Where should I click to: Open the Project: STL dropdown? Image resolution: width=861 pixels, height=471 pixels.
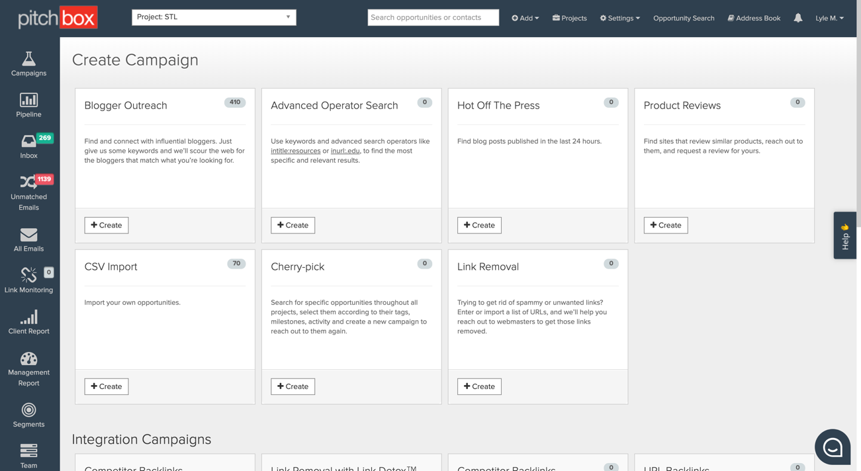tap(214, 17)
